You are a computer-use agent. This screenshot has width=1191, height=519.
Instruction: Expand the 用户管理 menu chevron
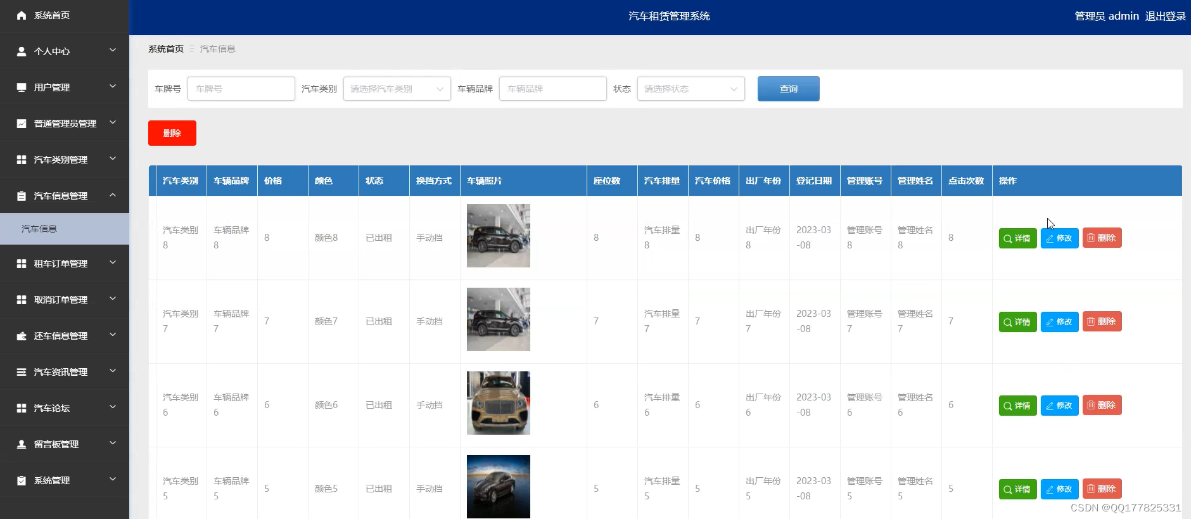tap(113, 86)
